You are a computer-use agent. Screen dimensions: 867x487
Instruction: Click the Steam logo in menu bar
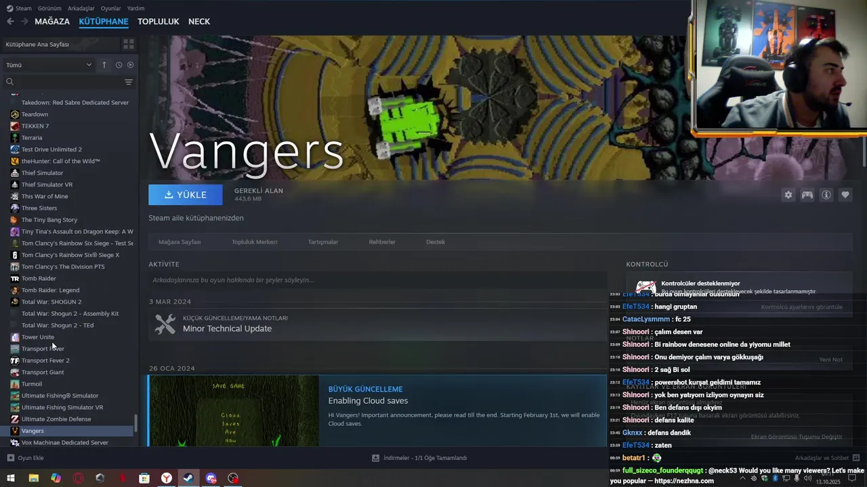click(x=9, y=8)
